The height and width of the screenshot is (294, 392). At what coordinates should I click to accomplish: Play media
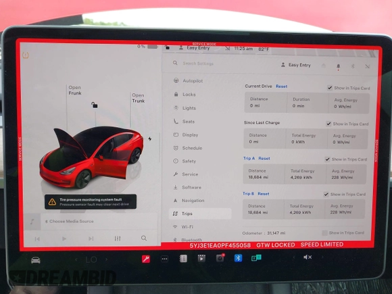point(64,239)
